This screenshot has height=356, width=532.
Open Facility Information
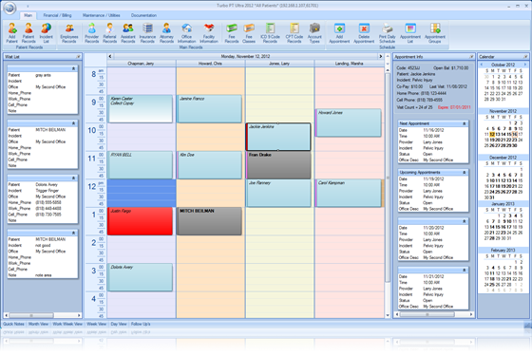click(x=209, y=33)
